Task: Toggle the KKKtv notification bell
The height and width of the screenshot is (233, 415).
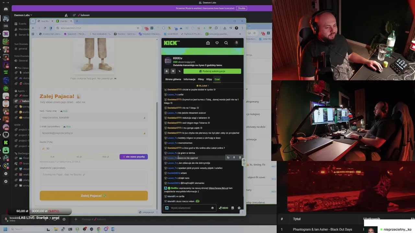Action: [167, 71]
